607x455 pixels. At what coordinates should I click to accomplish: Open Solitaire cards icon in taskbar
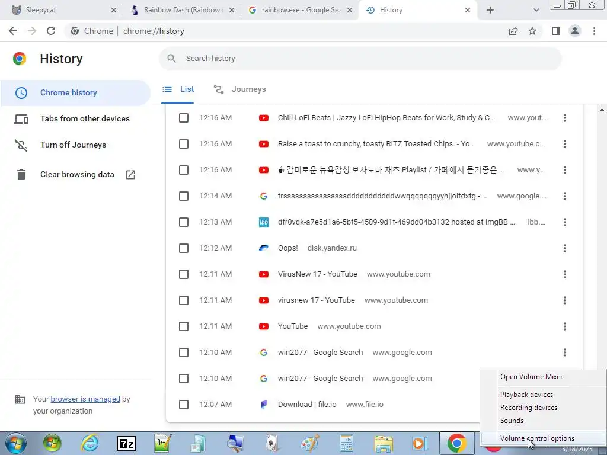273,443
